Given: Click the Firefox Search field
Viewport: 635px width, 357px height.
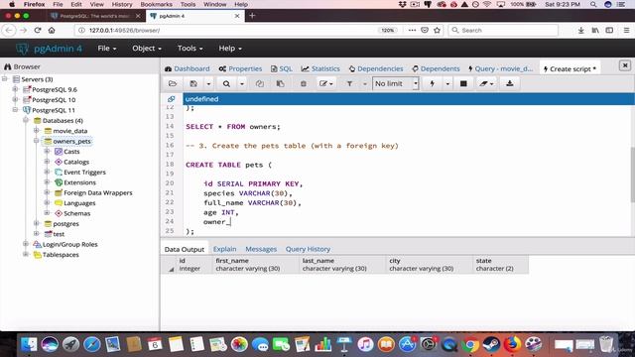Looking at the screenshot, I should tap(503, 31).
